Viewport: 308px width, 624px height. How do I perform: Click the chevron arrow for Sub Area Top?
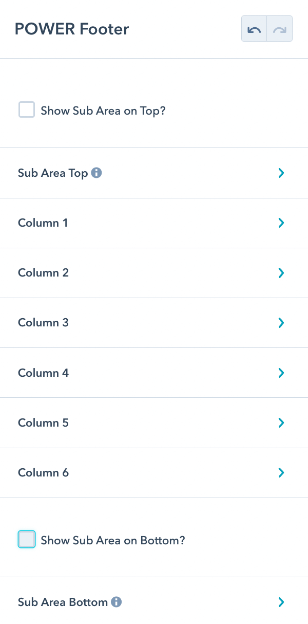[281, 173]
